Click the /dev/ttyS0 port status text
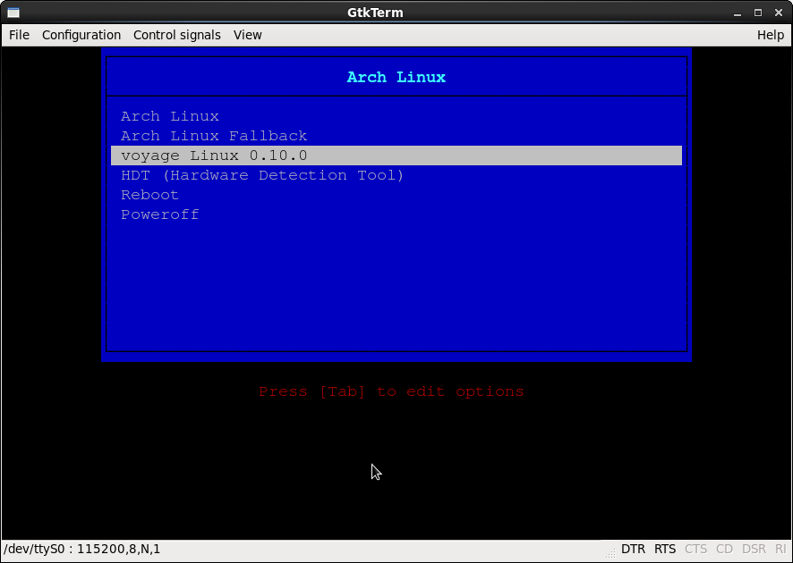Screen dimensions: 793x563 [x=82, y=549]
